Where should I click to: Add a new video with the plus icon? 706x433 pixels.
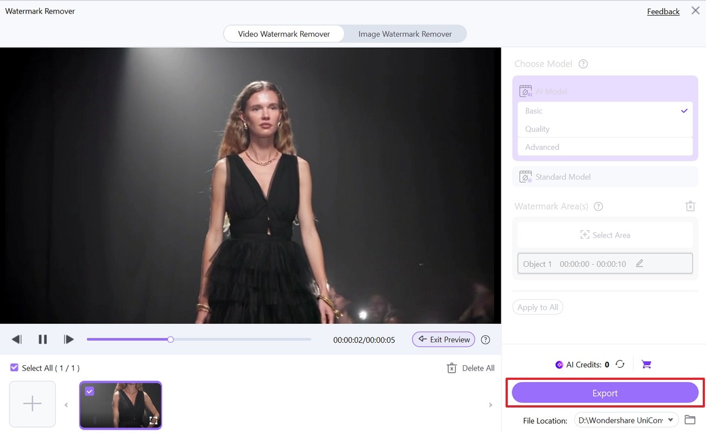(32, 404)
